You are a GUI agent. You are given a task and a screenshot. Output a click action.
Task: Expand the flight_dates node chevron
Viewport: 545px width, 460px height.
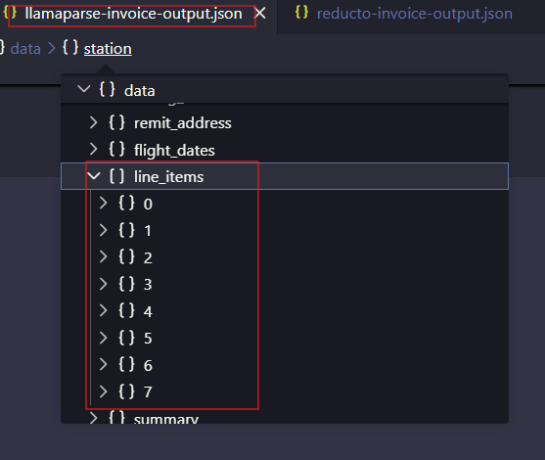[x=93, y=150]
